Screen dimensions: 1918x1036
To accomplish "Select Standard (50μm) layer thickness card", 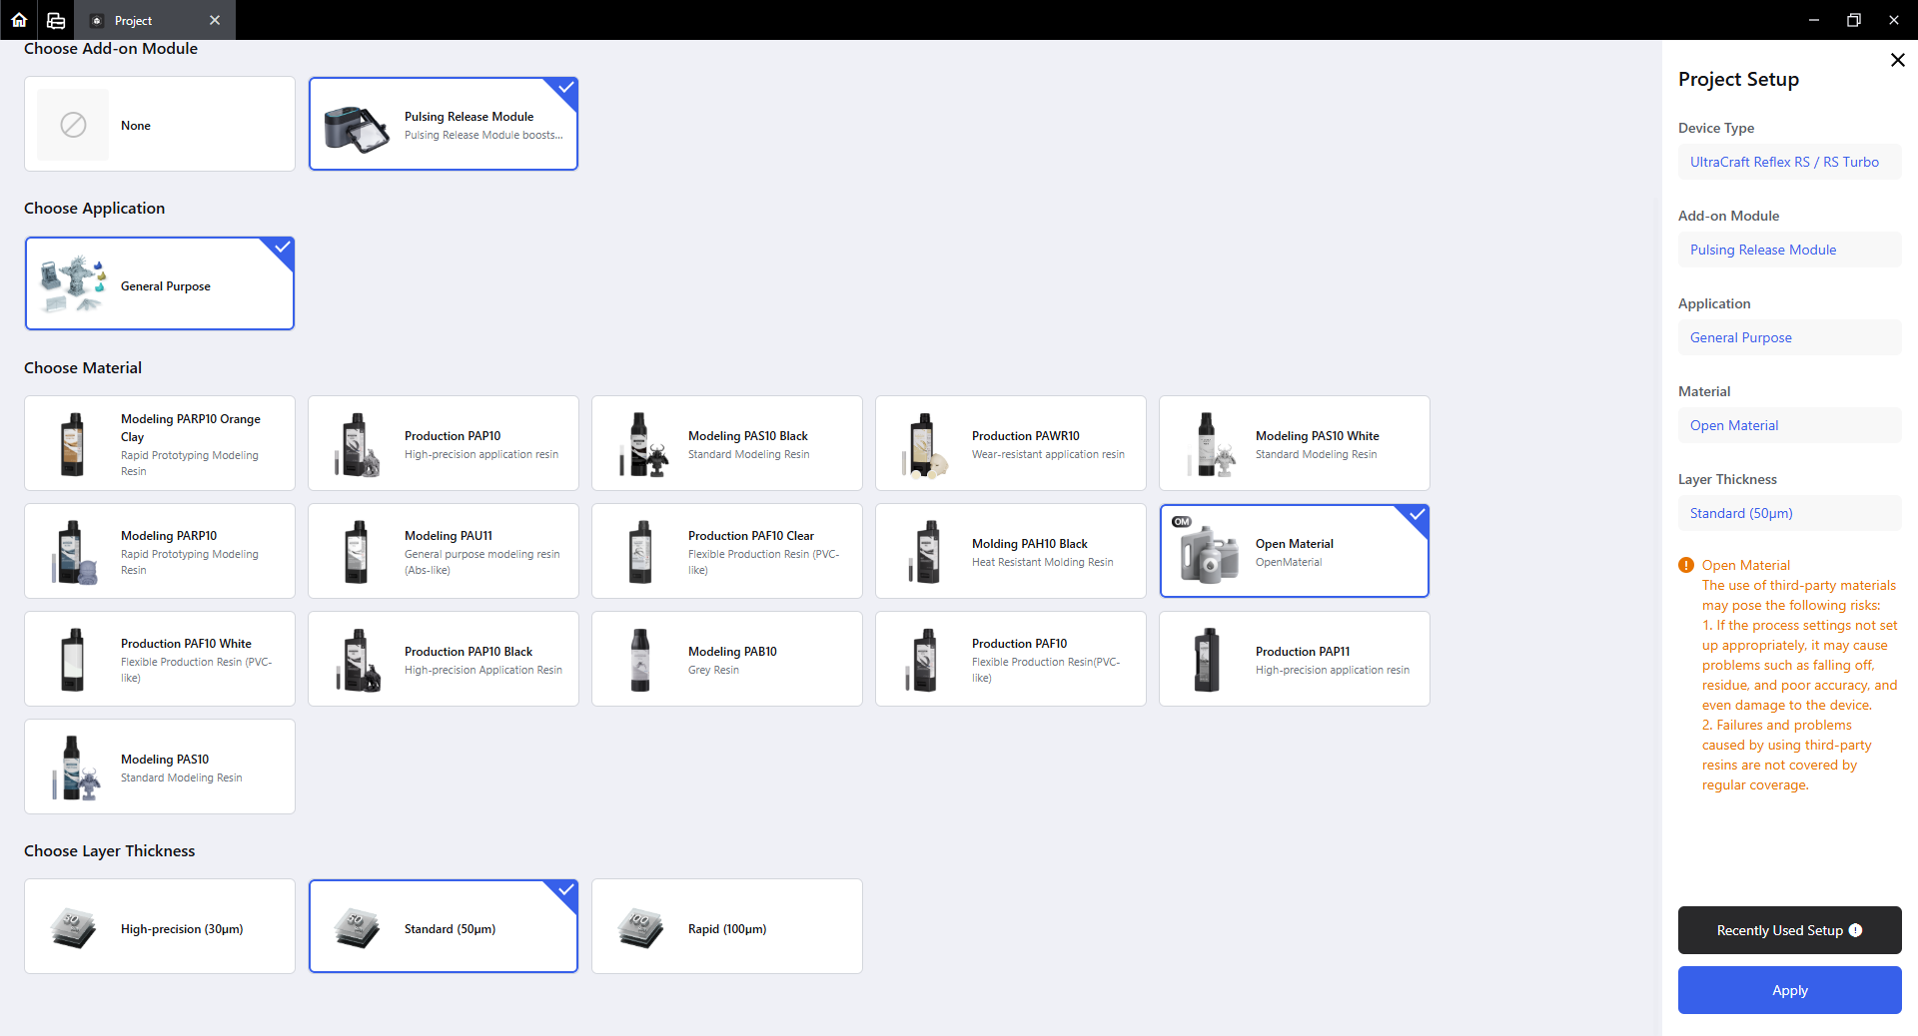I will pos(444,926).
